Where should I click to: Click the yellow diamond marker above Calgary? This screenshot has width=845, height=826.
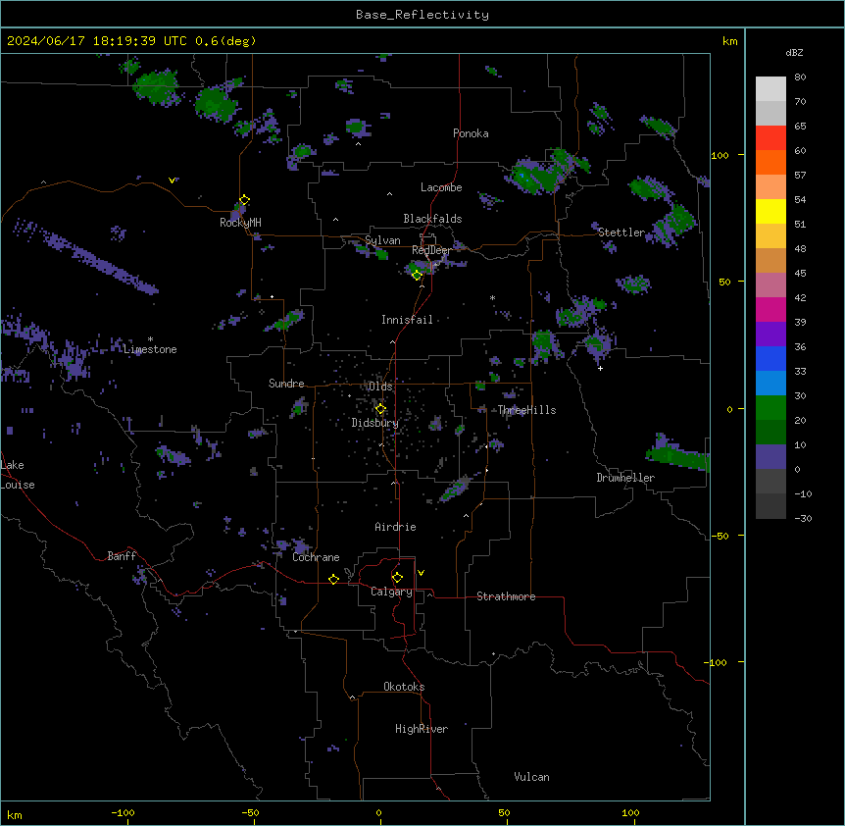[x=397, y=578]
